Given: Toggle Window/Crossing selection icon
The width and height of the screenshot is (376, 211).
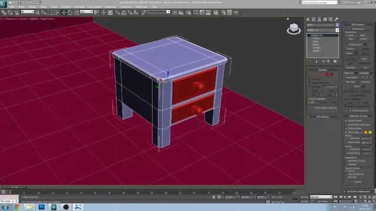Looking at the screenshot, I should pos(56,12).
